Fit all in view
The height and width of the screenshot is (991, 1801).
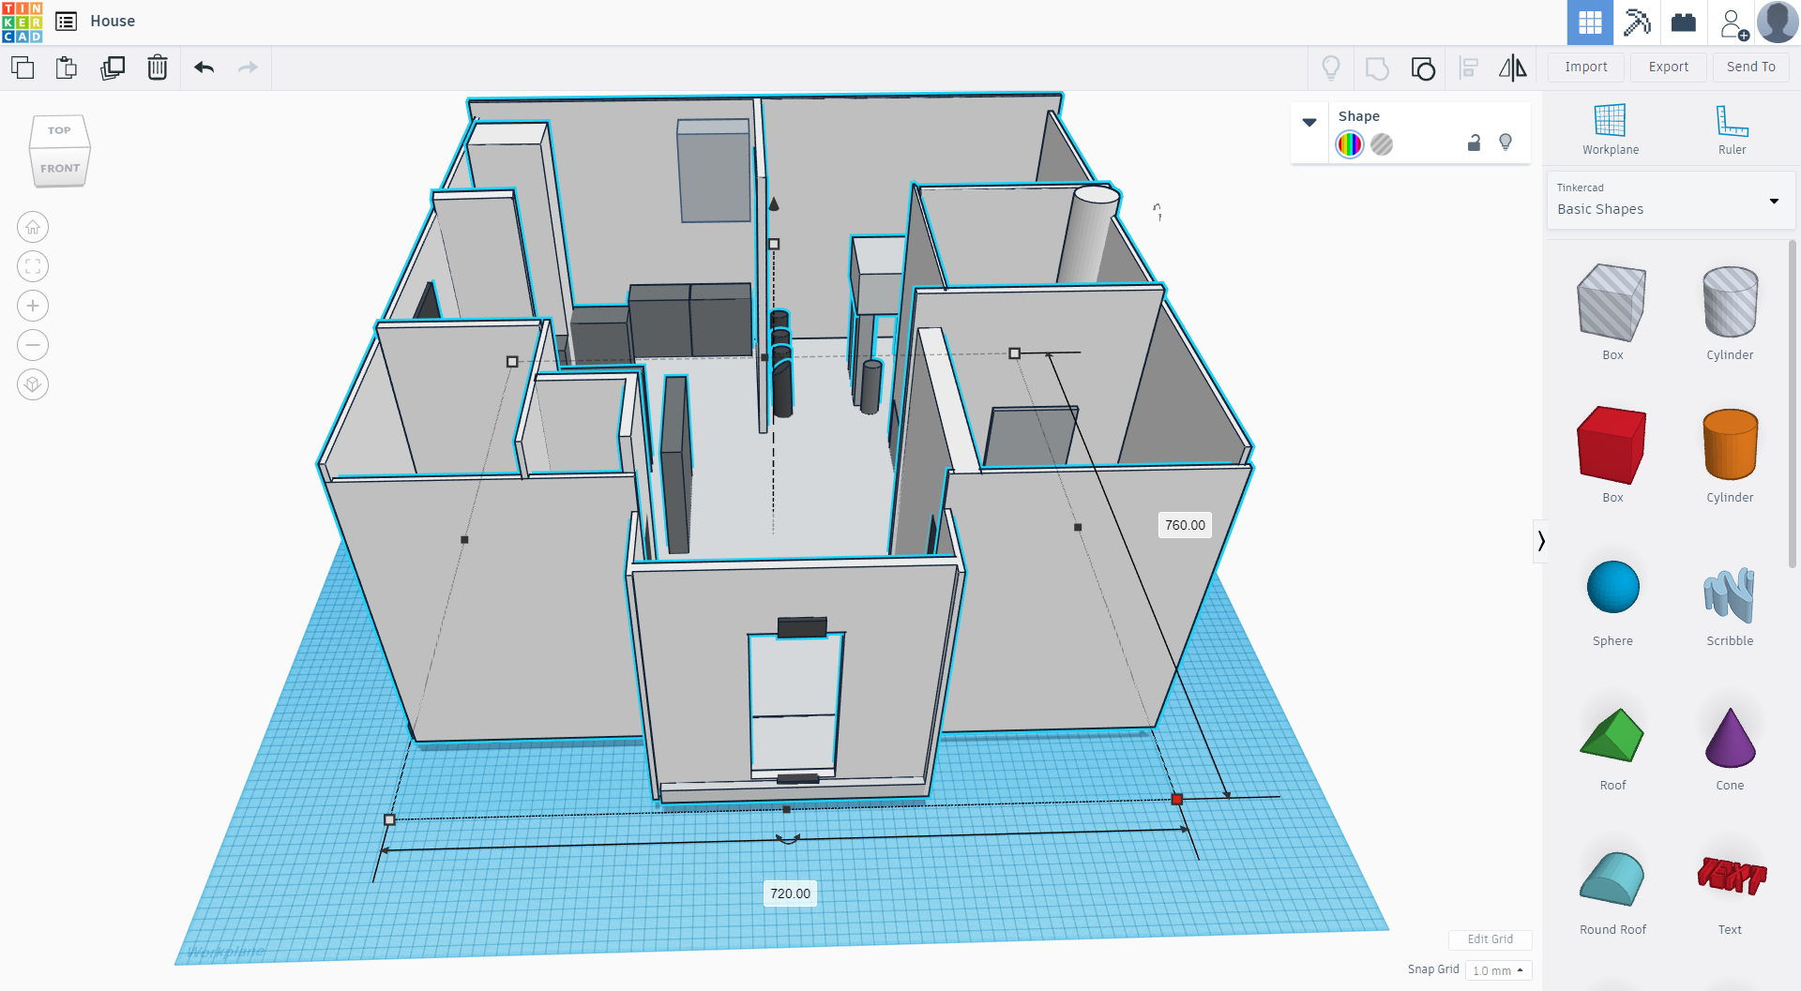(33, 266)
